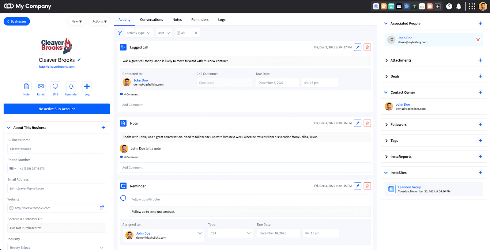Open the help question mark icon
The height and width of the screenshot is (250, 490).
(449, 6)
